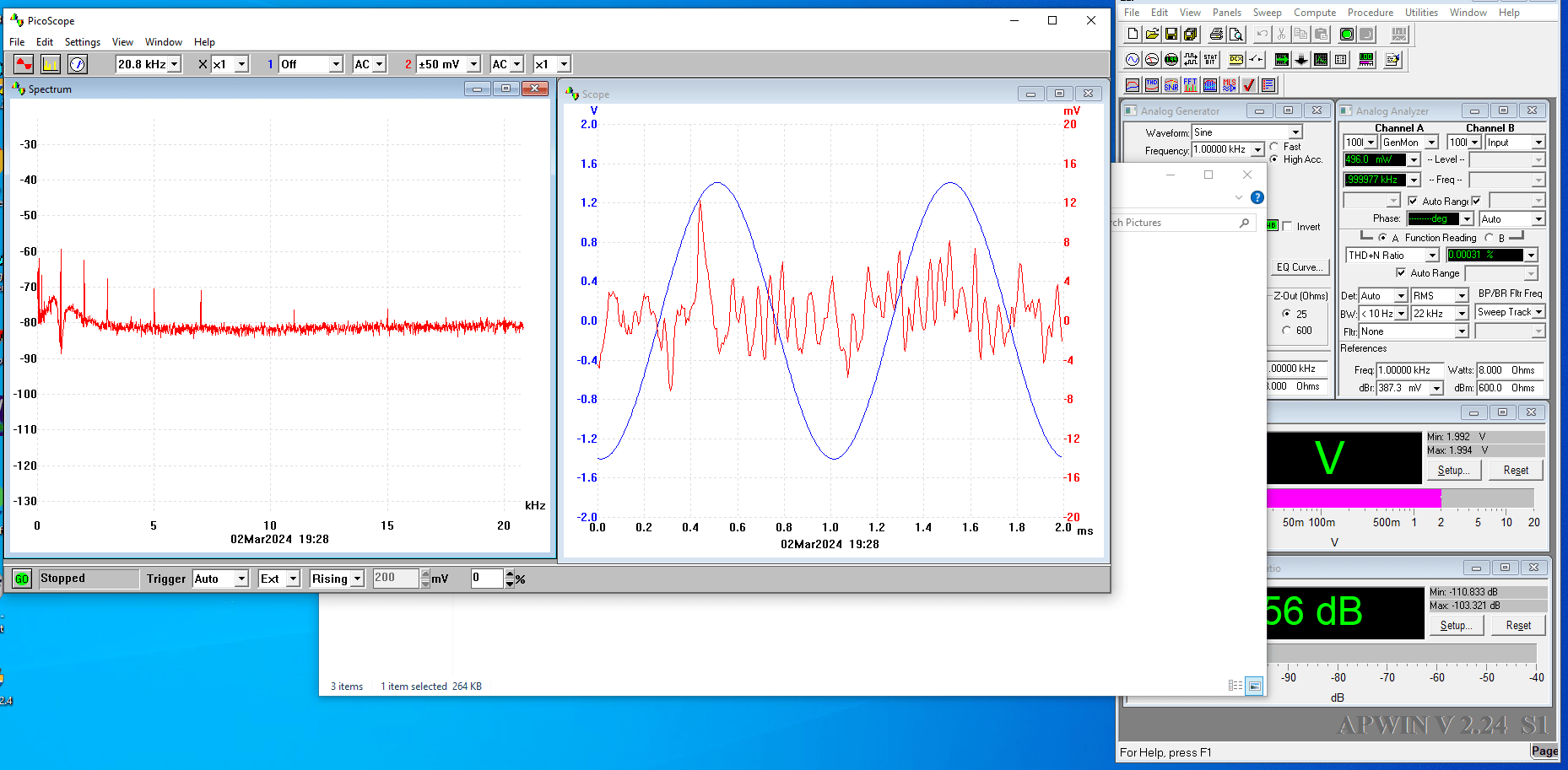This screenshot has height=770, width=1568.
Task: Open the Analog Analyzer gauge panel icon
Action: 1152,59
